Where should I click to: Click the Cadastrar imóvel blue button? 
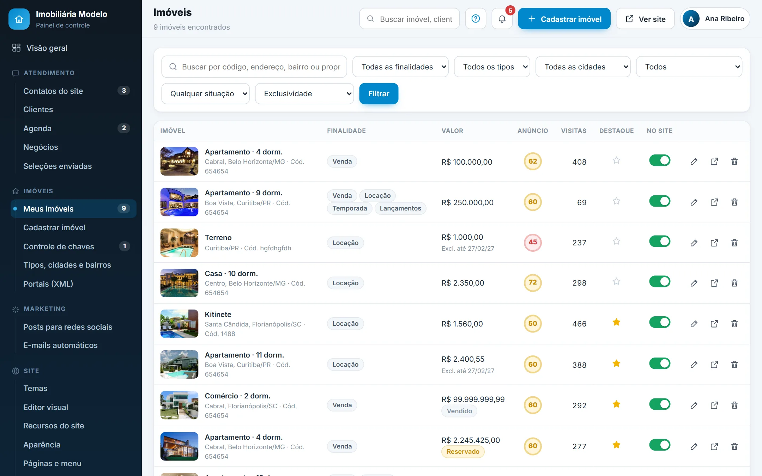564,19
